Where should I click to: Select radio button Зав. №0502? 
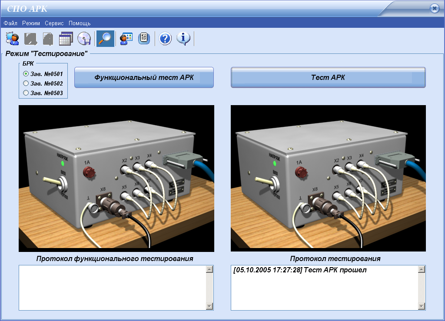point(26,83)
